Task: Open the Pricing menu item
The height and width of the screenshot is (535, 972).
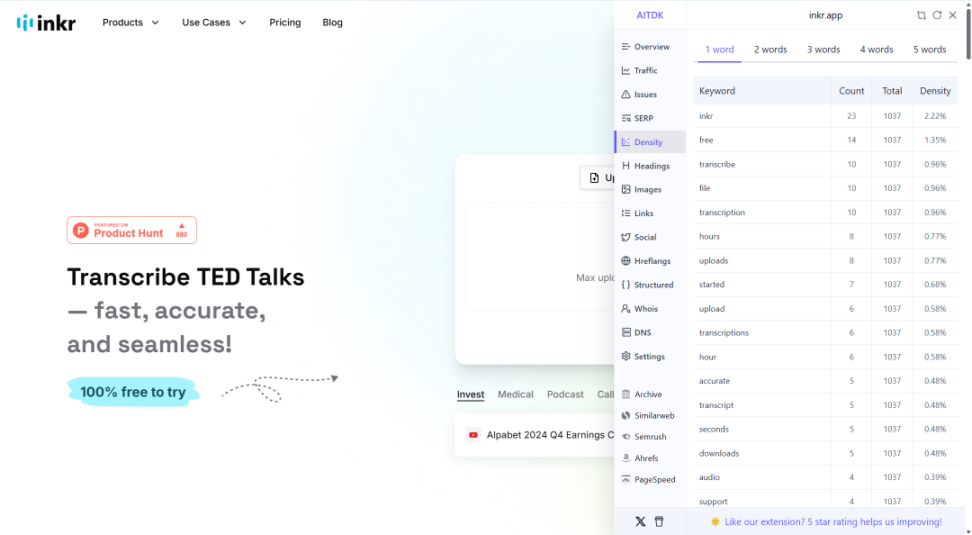Action: pos(285,23)
